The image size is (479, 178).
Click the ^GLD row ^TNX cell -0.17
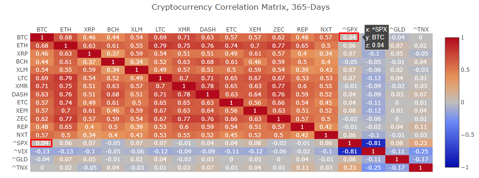(x=421, y=159)
